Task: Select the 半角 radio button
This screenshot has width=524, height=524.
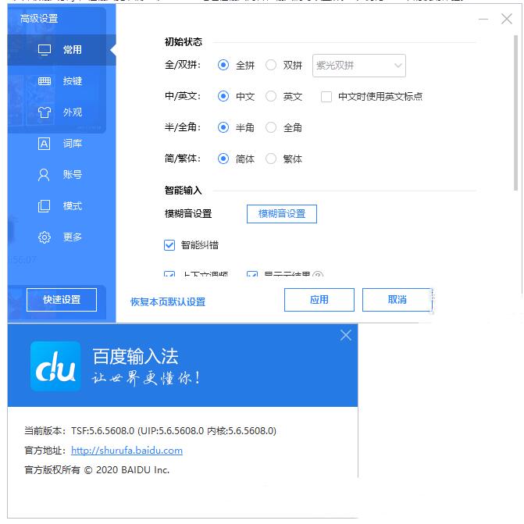Action: coord(223,127)
